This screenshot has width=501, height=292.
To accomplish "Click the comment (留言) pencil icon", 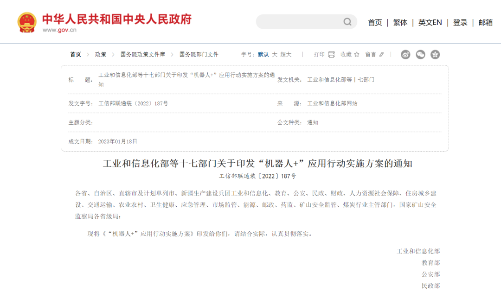I will (382, 54).
